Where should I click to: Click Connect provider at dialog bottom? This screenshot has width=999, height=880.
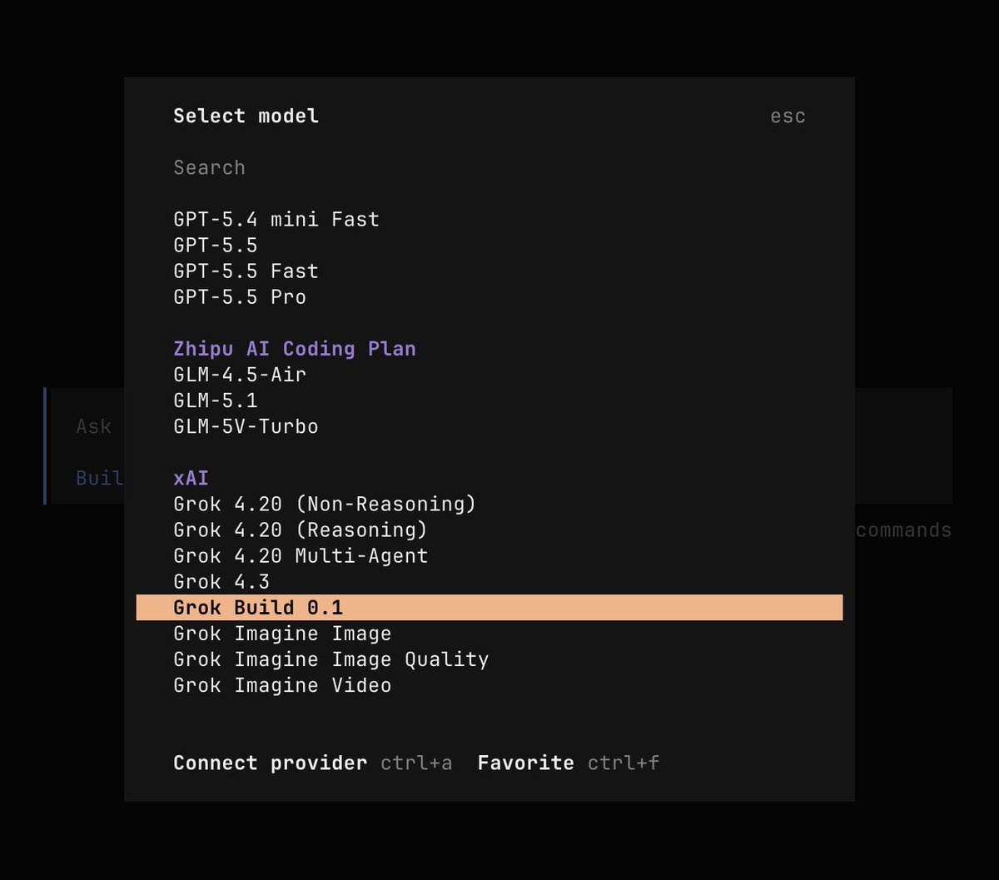point(270,763)
